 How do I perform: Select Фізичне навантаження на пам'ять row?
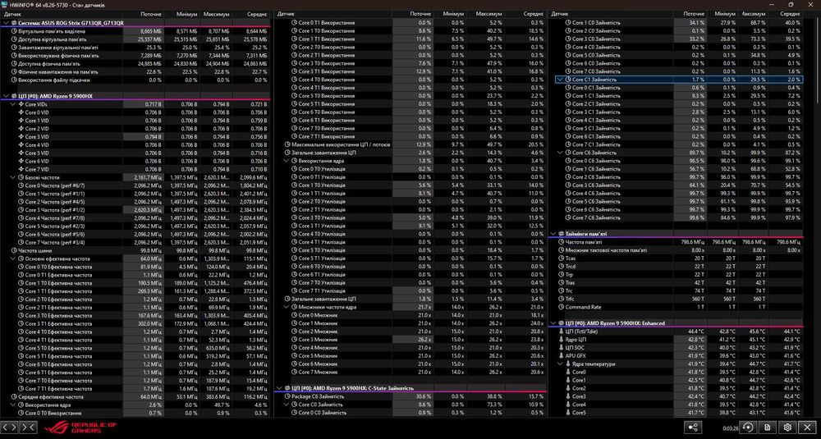(136, 71)
